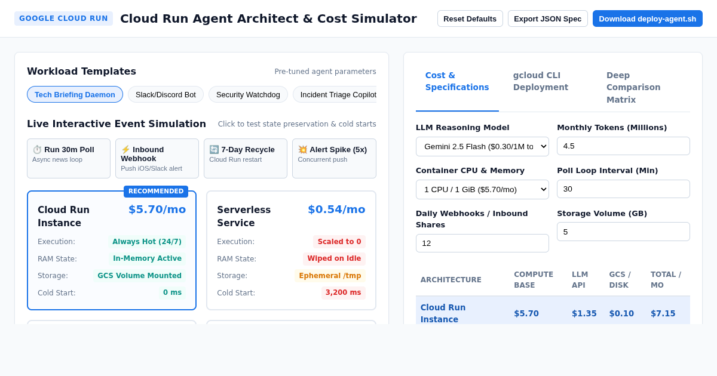Fire the Alert Spike (5x) simulation
The image size is (717, 376).
pyautogui.click(x=334, y=158)
